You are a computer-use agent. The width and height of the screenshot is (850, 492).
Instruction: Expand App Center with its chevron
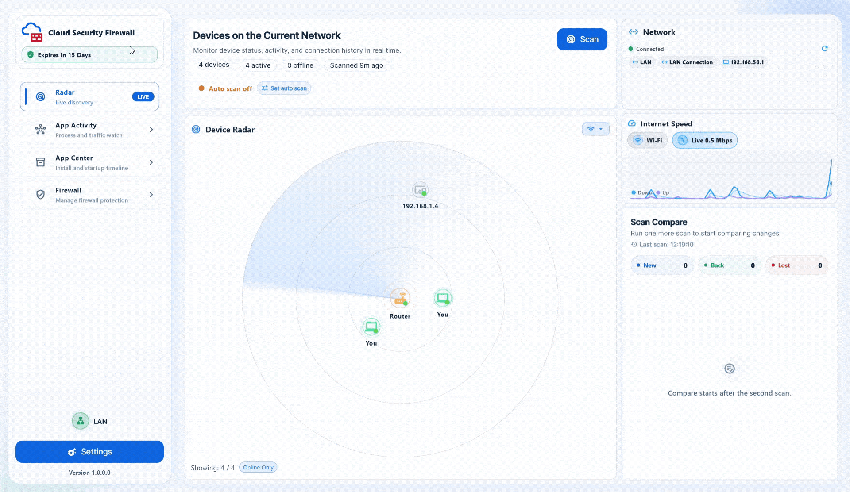(x=151, y=162)
